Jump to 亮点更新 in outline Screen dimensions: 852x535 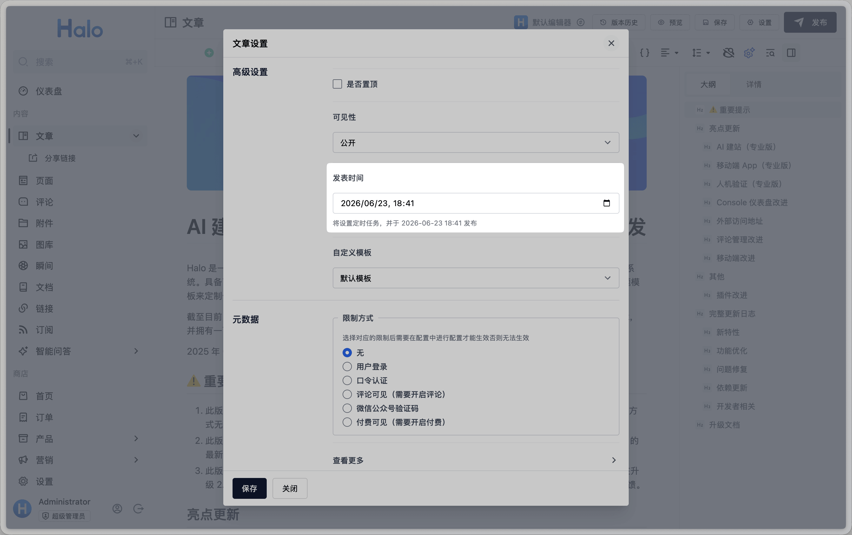point(724,128)
